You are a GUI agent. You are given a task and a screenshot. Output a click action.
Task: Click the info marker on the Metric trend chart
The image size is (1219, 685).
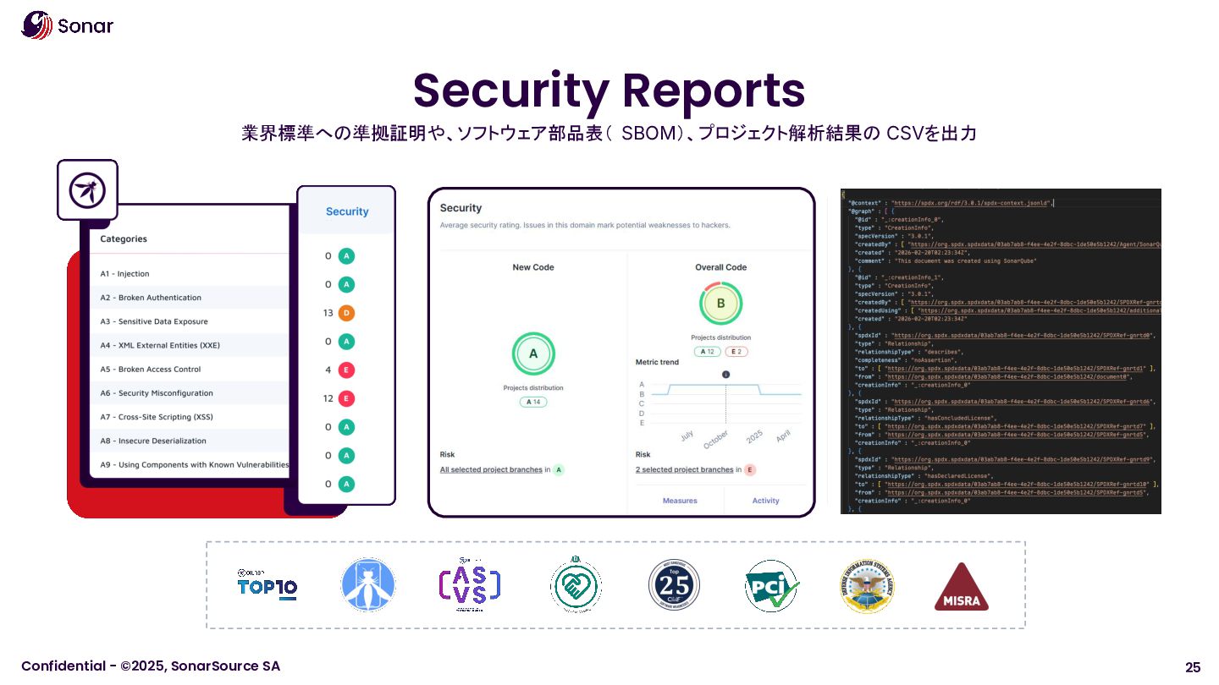[725, 375]
